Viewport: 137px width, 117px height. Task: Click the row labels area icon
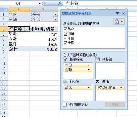point(65,82)
